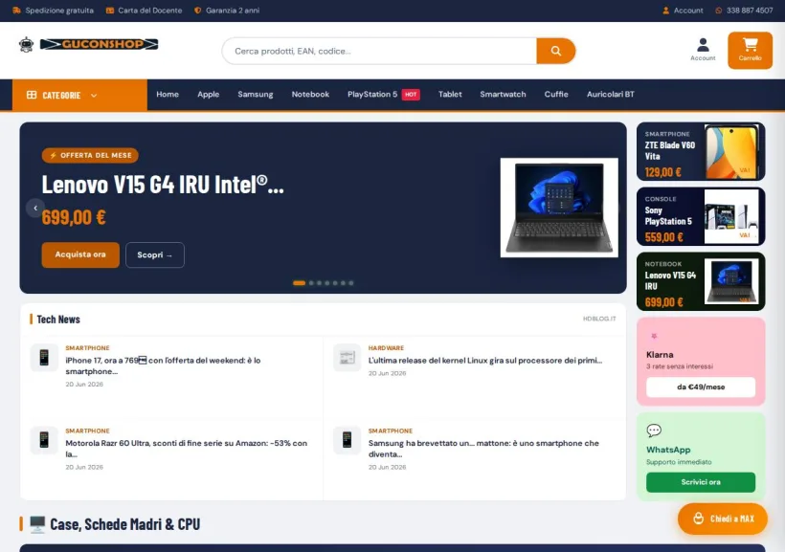Open the Carrello shopping cart
This screenshot has height=552, width=785.
click(x=750, y=51)
